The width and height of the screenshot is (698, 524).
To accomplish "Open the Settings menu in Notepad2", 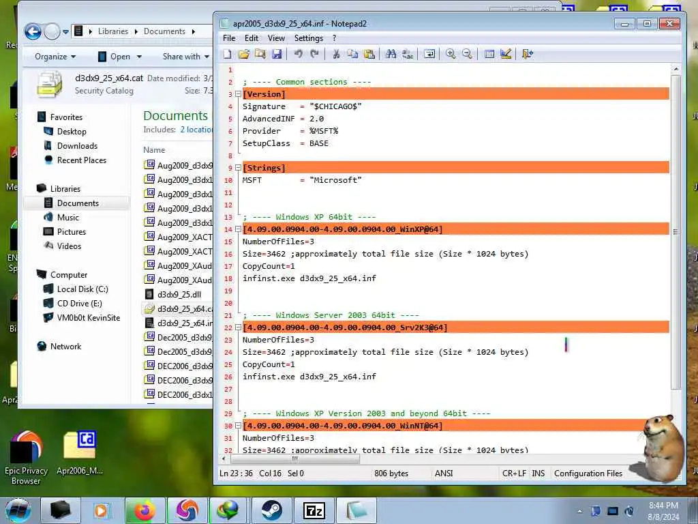I will (x=309, y=38).
